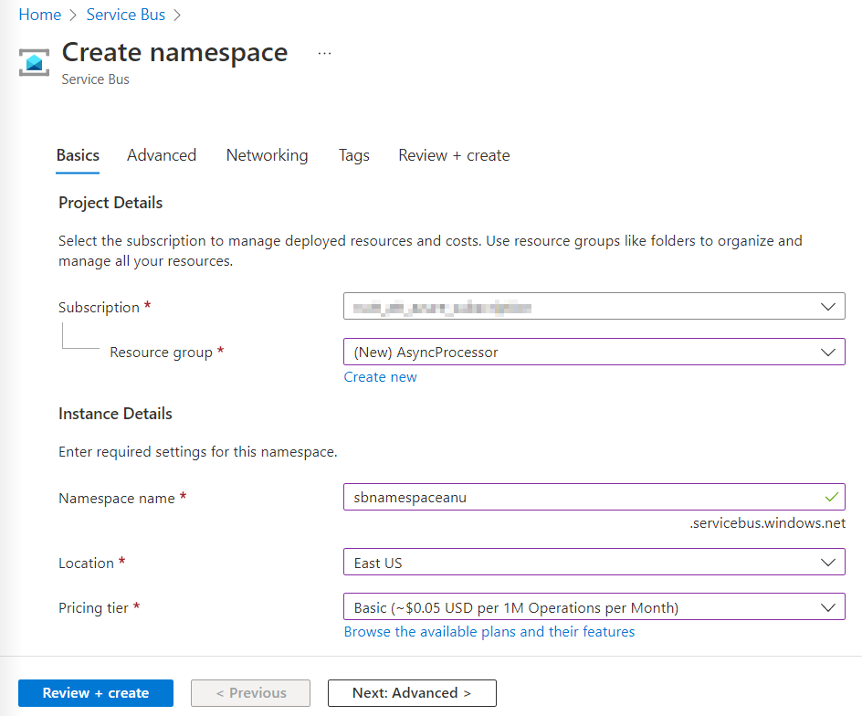The width and height of the screenshot is (862, 716).
Task: Click Create new under Resource group
Action: click(x=380, y=376)
